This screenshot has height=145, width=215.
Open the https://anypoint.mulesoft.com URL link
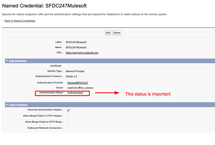click(x=82, y=53)
